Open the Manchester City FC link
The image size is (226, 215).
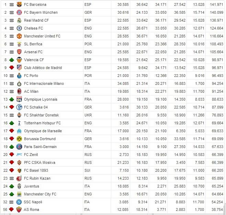[x=41, y=194]
